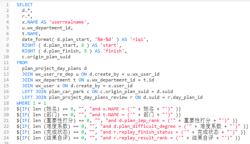Click t.NAME on line 6
This screenshot has width=250, height=144.
(x=30, y=34)
